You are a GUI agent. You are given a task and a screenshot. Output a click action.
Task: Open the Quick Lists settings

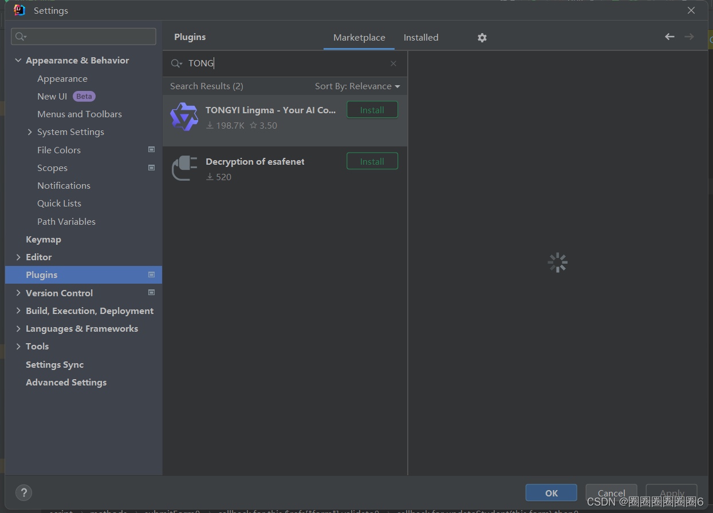coord(59,204)
